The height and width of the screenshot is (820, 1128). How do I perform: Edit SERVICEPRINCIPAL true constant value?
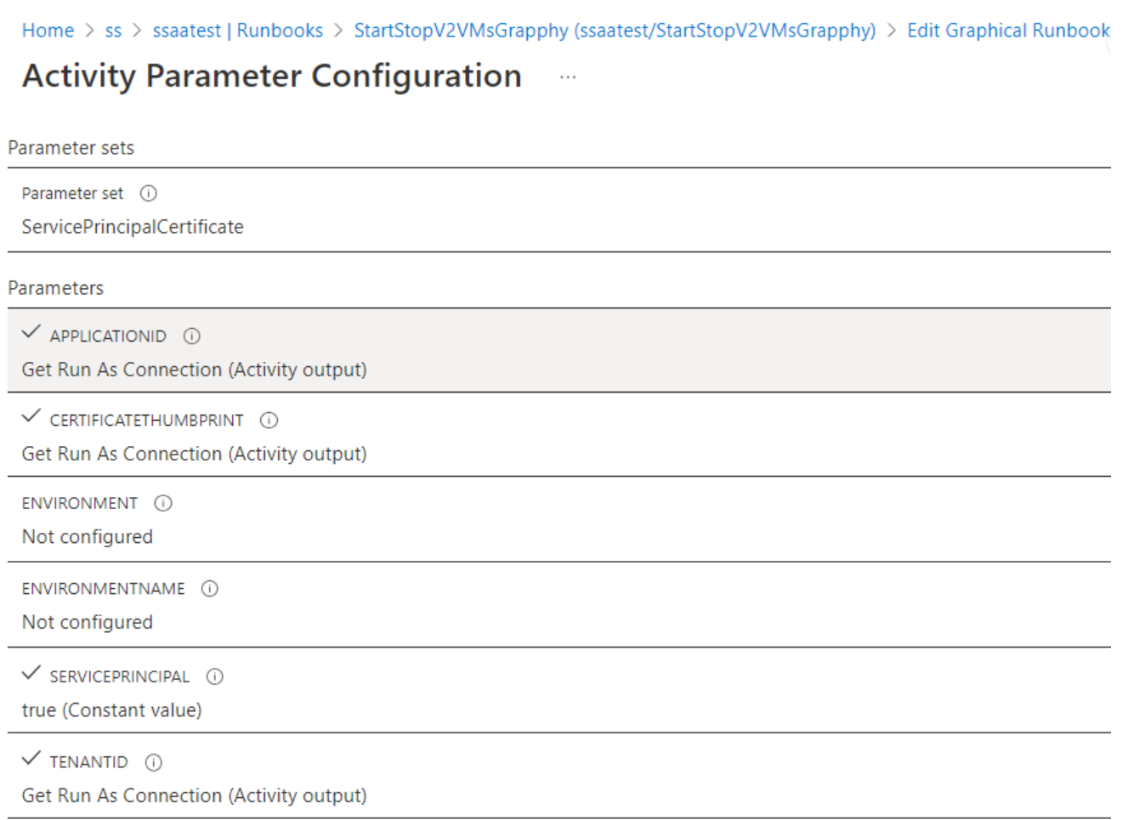(112, 710)
